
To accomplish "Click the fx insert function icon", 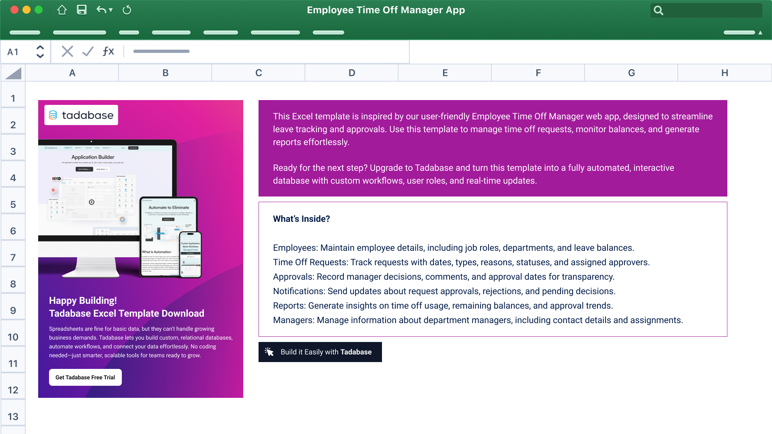I will (108, 51).
